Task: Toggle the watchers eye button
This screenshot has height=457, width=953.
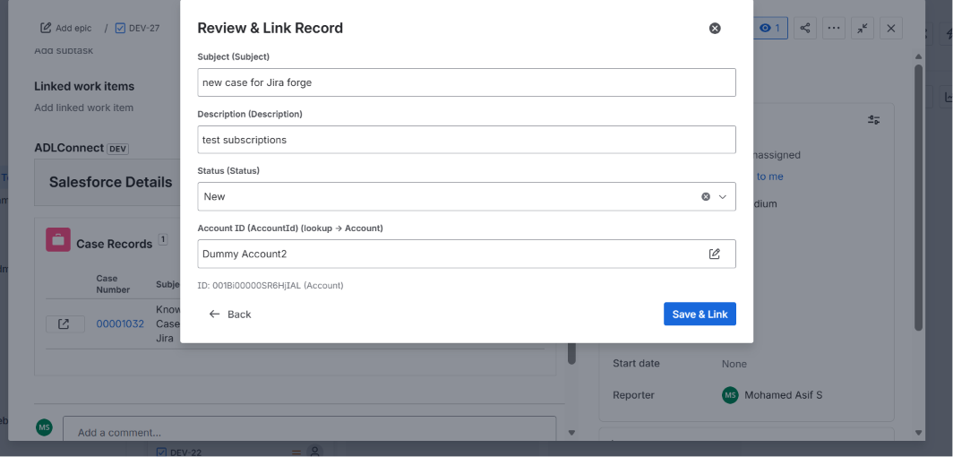Action: pyautogui.click(x=770, y=28)
